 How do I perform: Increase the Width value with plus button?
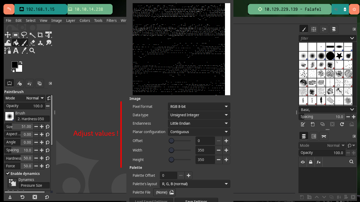226,150
